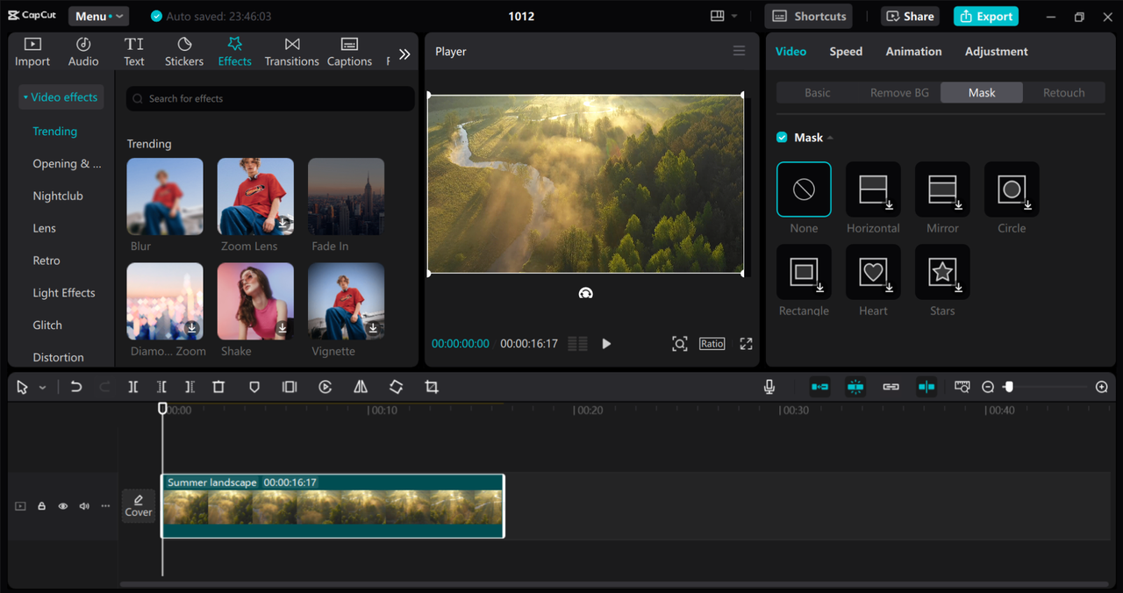Expand more tabs with double chevron
The height and width of the screenshot is (593, 1123).
pyautogui.click(x=404, y=54)
